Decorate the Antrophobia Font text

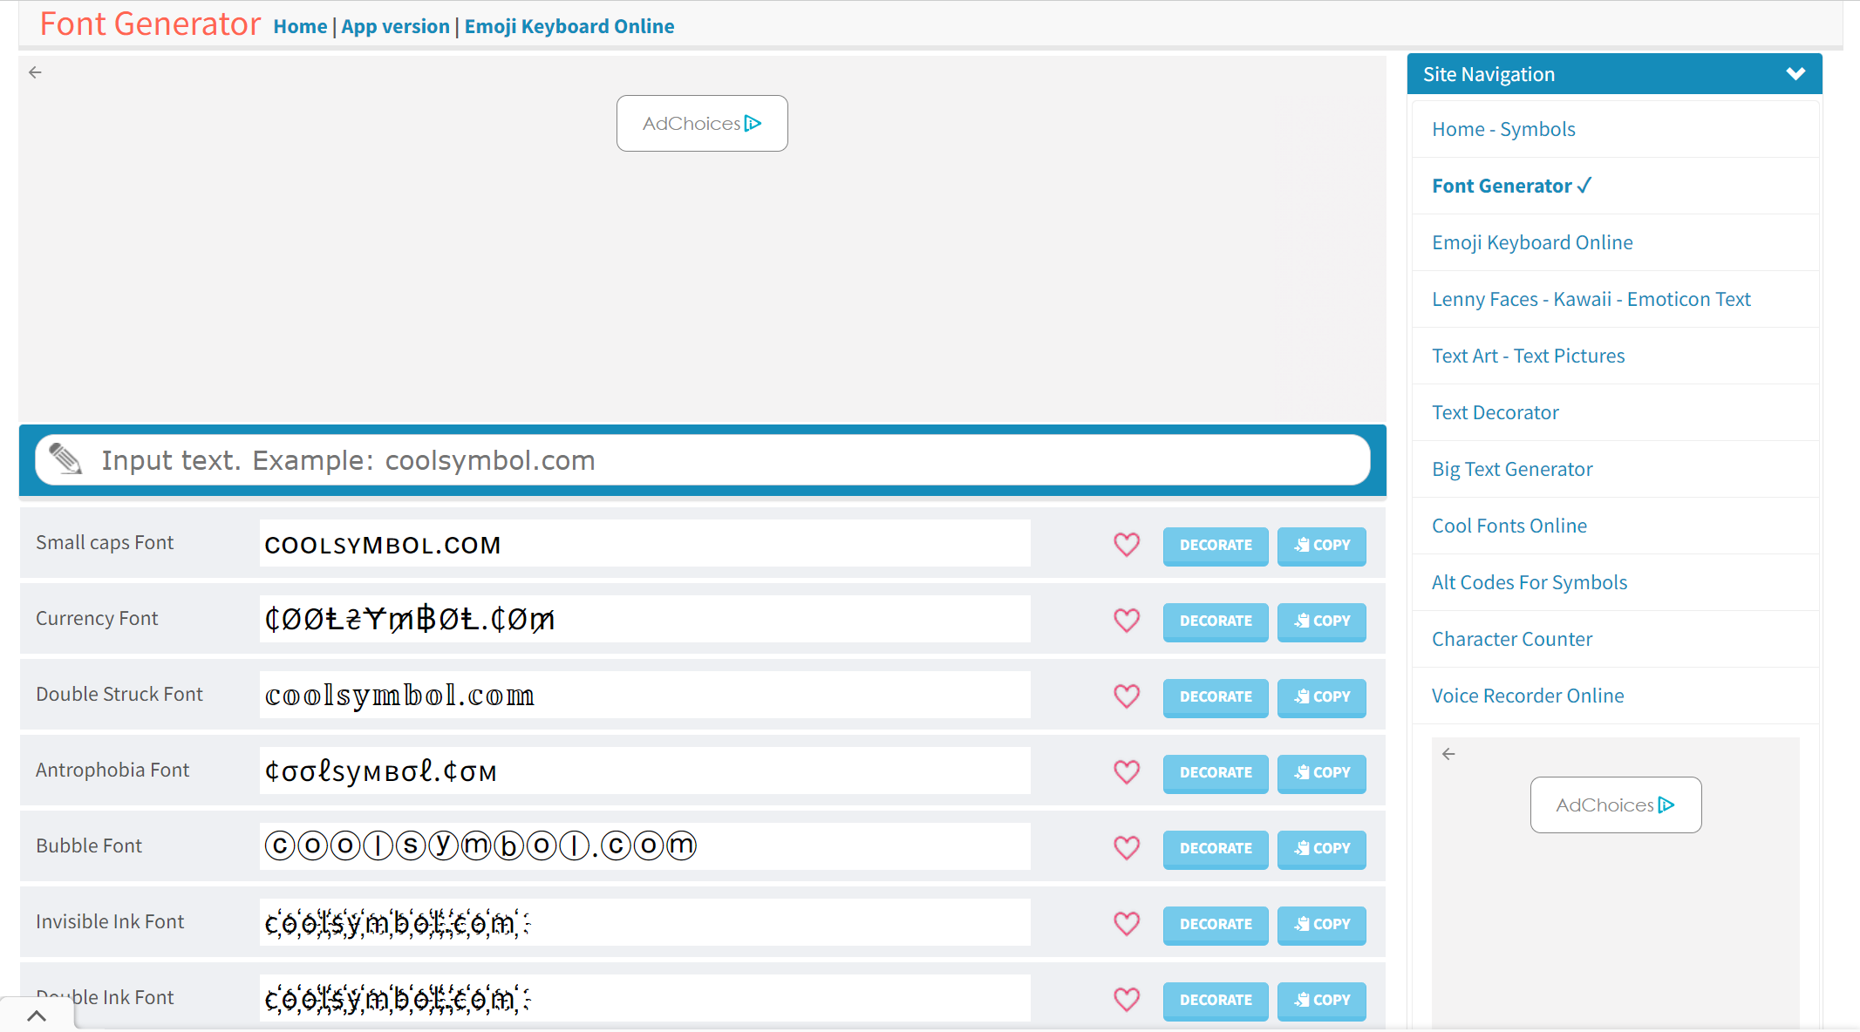(x=1216, y=773)
